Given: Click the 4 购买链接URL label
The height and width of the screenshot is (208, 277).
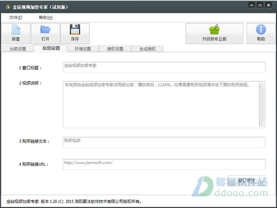Looking at the screenshot, I should (x=34, y=164).
